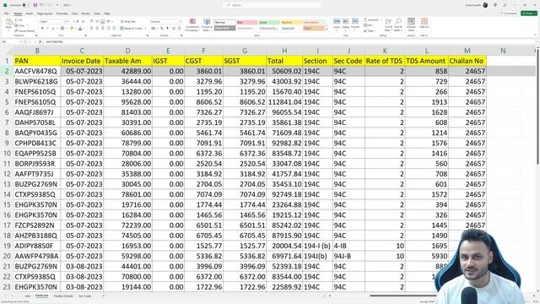This screenshot has height=304, width=540.
Task: Click the Undo arrow in the title bar
Action: (41, 5)
